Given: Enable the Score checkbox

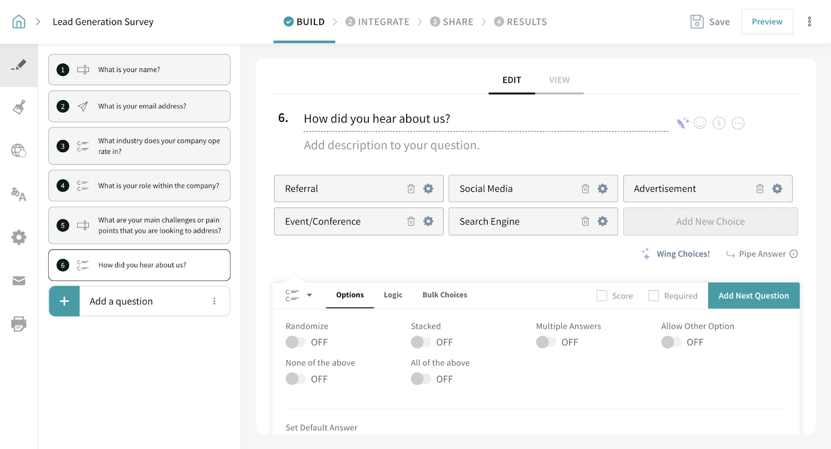Looking at the screenshot, I should 602,296.
